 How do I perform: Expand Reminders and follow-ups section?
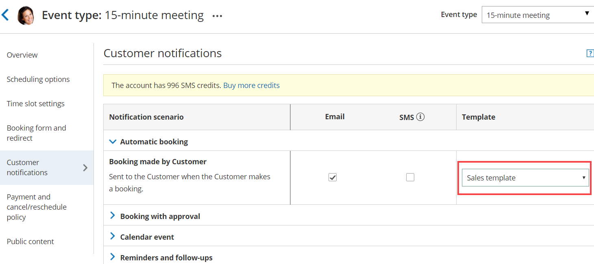[x=113, y=257]
